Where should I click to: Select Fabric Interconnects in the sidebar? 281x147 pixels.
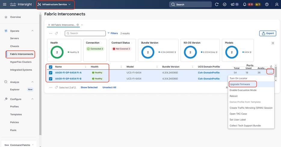(22, 54)
